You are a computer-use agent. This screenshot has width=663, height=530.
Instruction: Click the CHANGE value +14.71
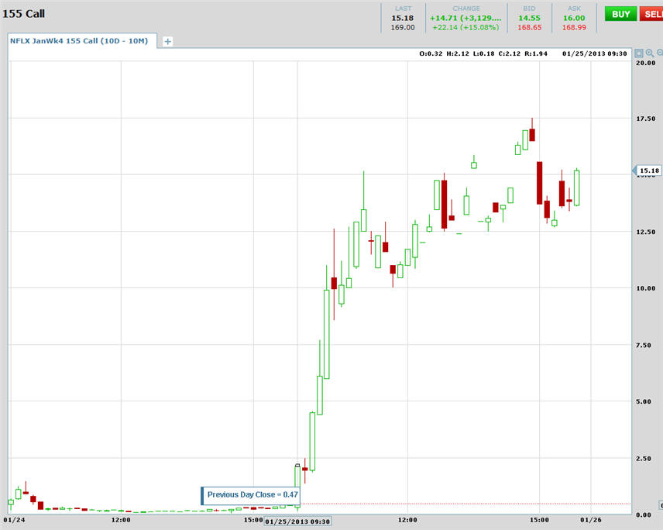tap(465, 18)
